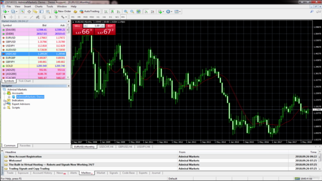Screen dimensions: 322x181
Task: Expand the Scripts tree node
Action: click(x=5, y=108)
